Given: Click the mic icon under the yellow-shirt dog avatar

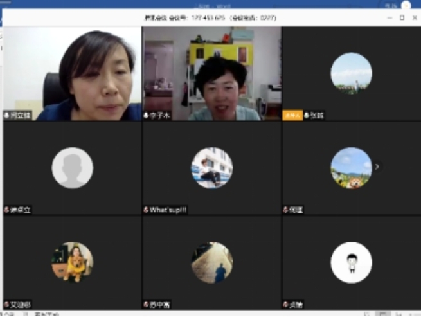Looking at the screenshot, I should pos(7,304).
